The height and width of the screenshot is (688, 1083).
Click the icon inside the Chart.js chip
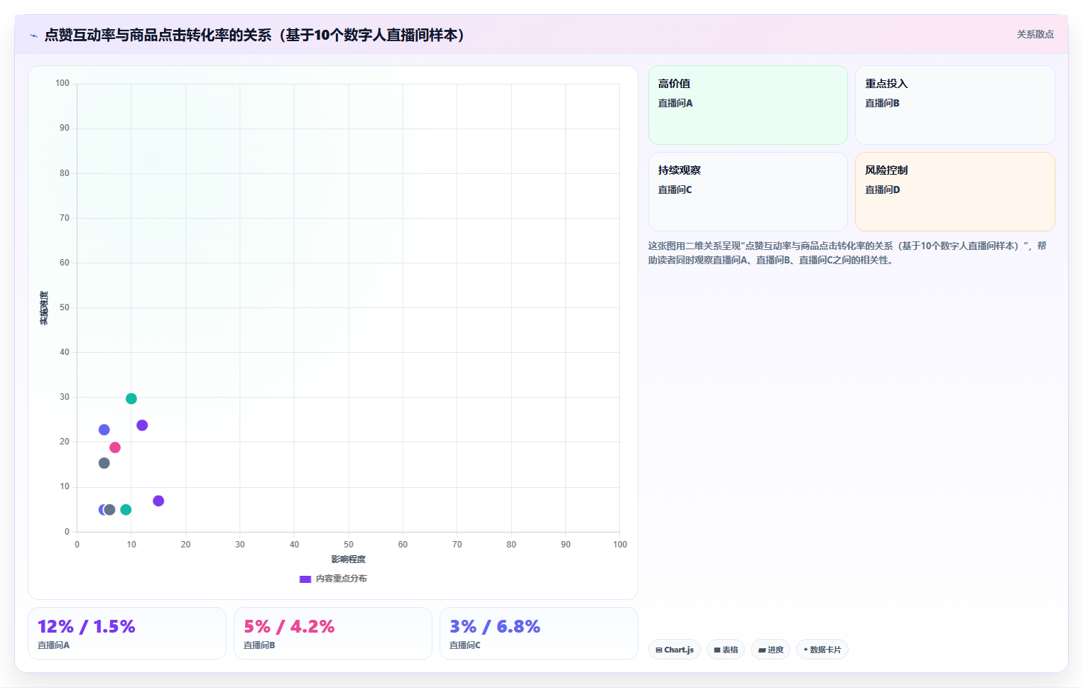pyautogui.click(x=659, y=650)
